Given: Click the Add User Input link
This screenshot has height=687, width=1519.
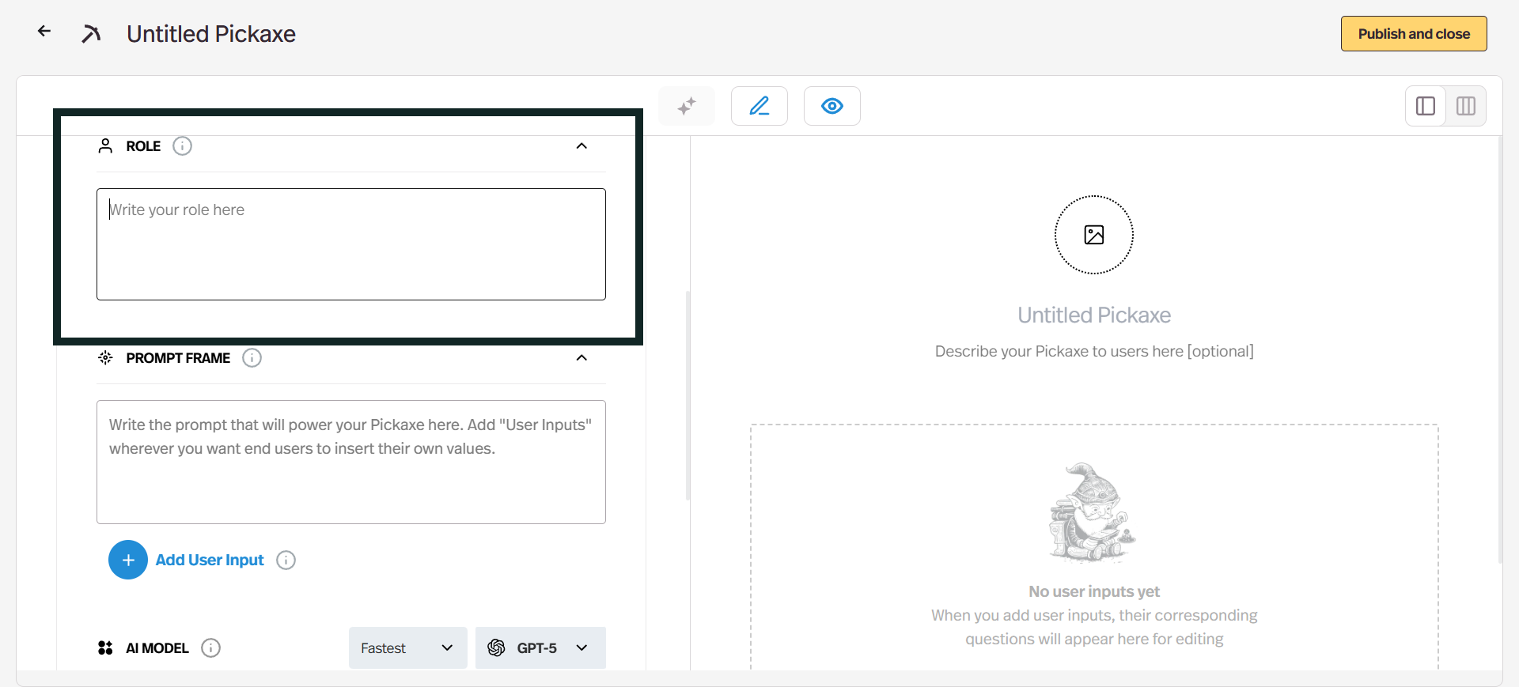Looking at the screenshot, I should pyautogui.click(x=210, y=560).
